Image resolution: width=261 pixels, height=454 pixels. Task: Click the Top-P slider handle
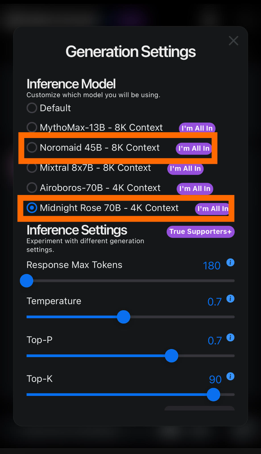pyautogui.click(x=171, y=356)
